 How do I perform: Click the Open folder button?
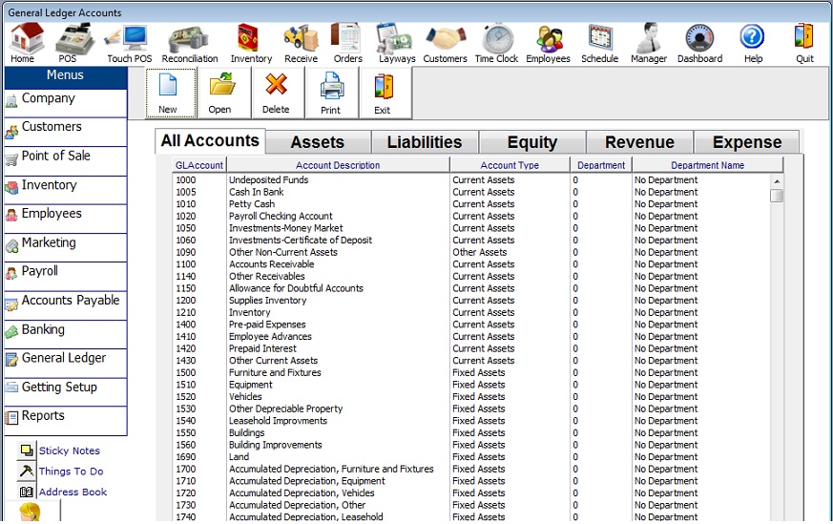[x=223, y=93]
